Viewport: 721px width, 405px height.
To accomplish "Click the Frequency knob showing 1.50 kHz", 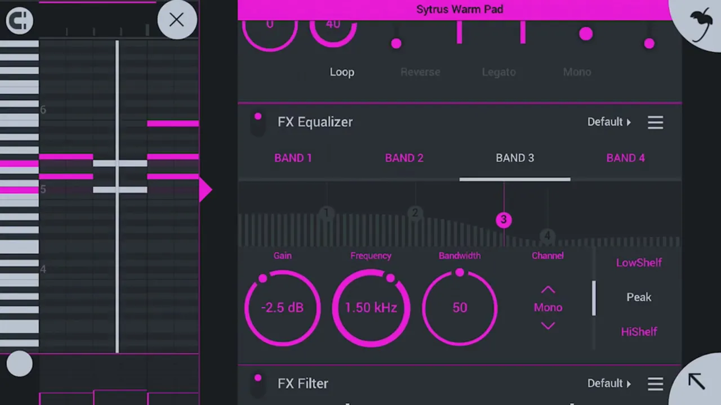I will pyautogui.click(x=371, y=308).
